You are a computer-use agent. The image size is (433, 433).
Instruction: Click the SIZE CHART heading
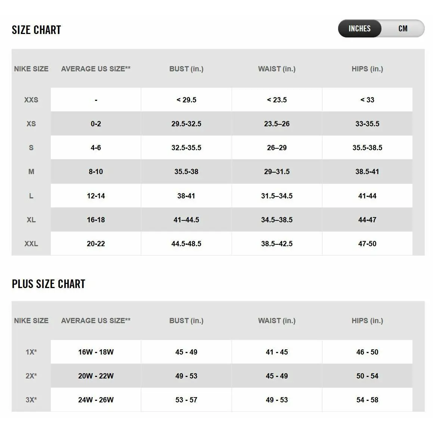click(37, 30)
